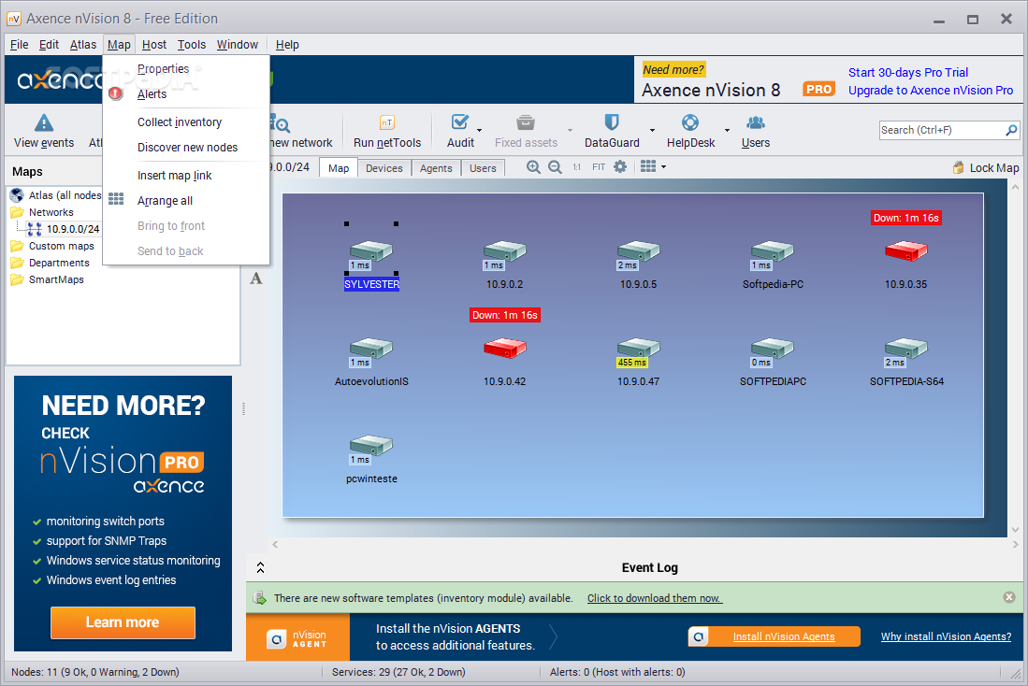Open Why install nVision Agents link
1028x686 pixels.
946,636
